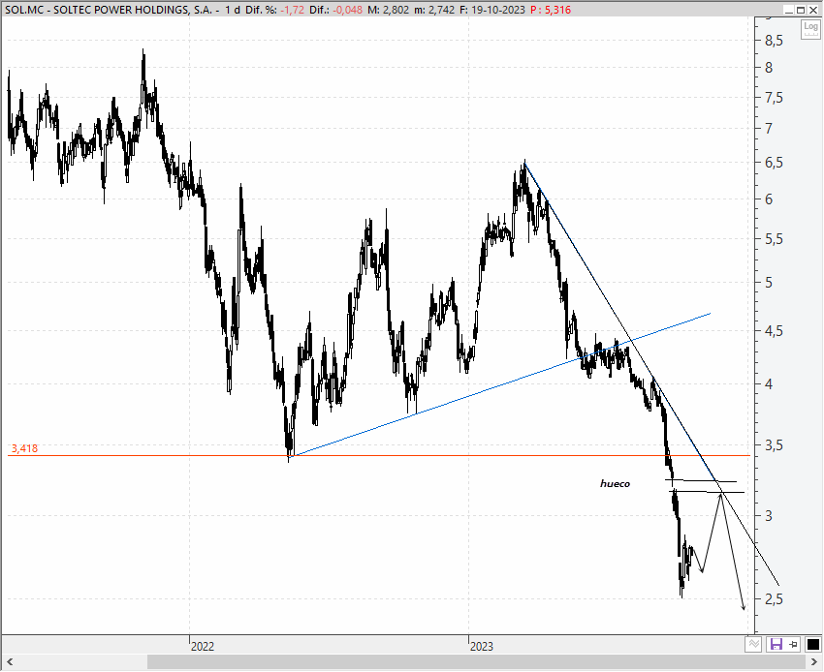Click the 'hueco' chart annotation text
Viewport: 824px width, 672px height.
pos(615,483)
